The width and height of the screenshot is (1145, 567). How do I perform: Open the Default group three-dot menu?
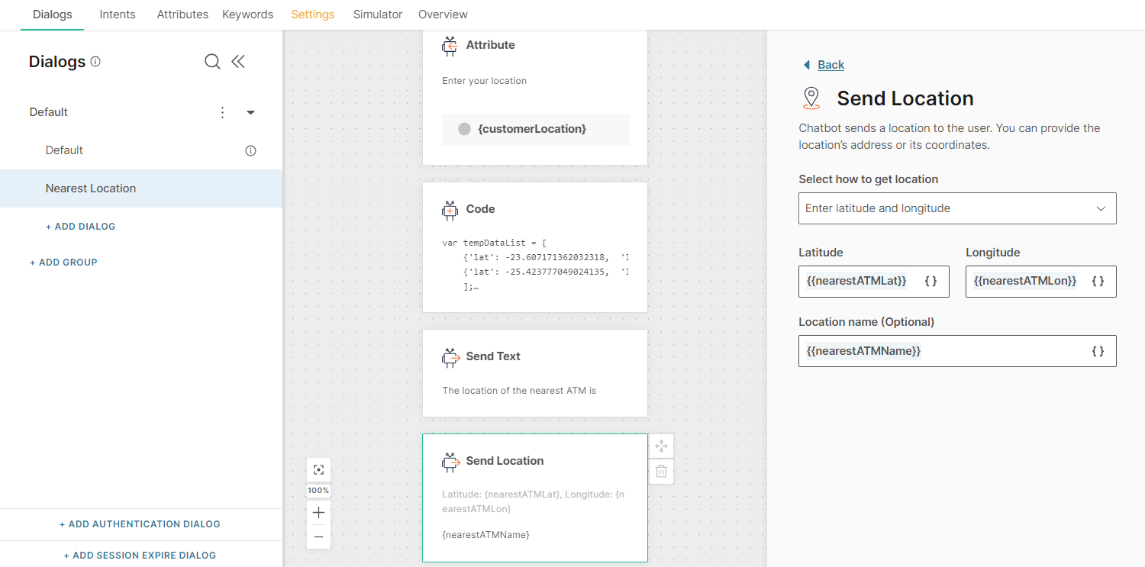tap(222, 112)
